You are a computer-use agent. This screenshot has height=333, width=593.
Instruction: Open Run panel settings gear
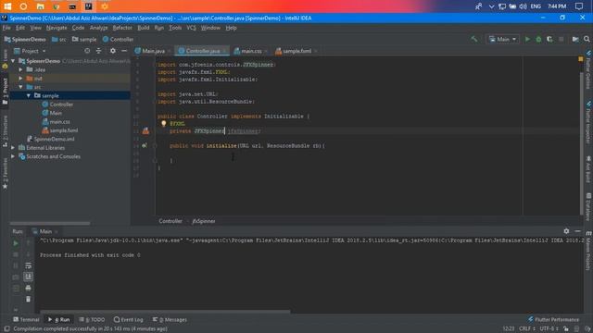pyautogui.click(x=566, y=231)
